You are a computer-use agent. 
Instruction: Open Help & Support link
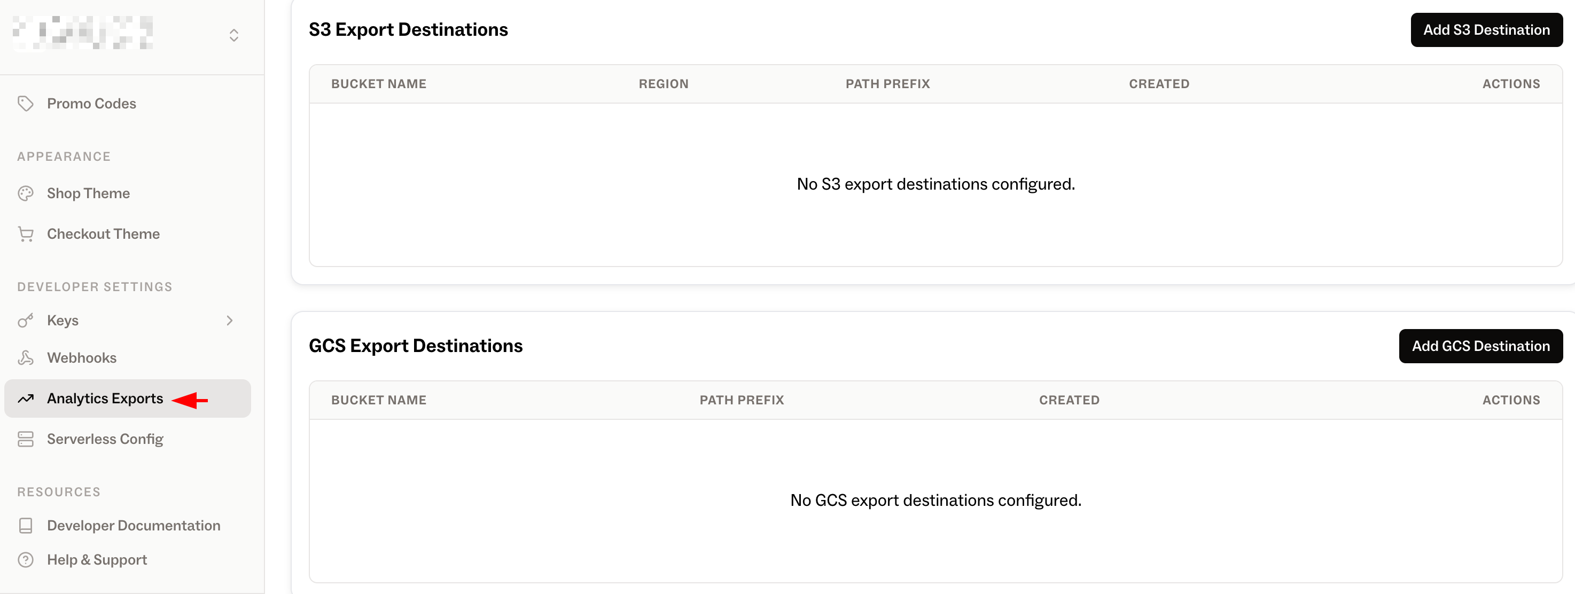point(97,560)
